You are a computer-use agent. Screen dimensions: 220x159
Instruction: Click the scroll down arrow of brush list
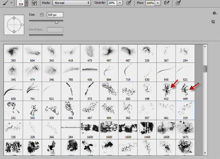click(x=205, y=153)
